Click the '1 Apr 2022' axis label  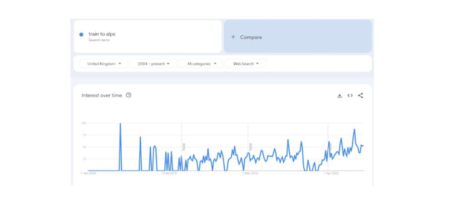pyautogui.click(x=331, y=173)
